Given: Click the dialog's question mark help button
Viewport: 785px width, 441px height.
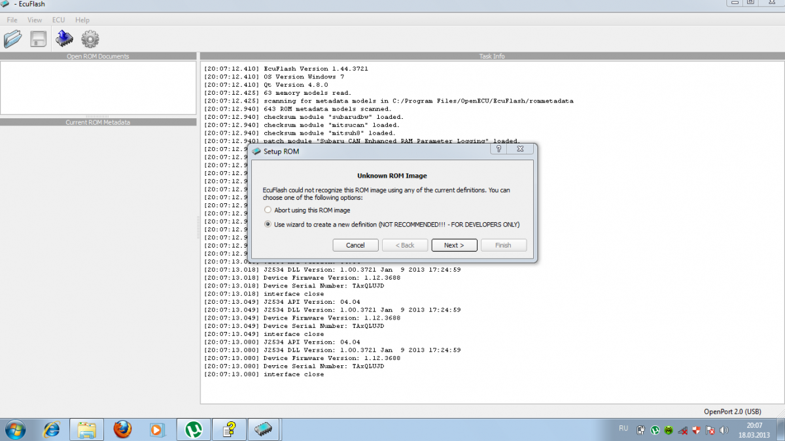Looking at the screenshot, I should (x=499, y=149).
